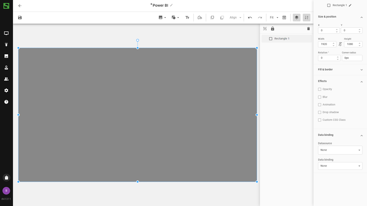Select Rectangle 1 in layer list
Image resolution: width=367 pixels, height=206 pixels.
pos(282,39)
